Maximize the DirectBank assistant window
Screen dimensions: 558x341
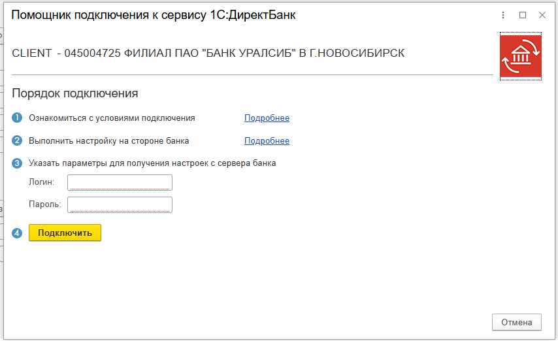(523, 15)
